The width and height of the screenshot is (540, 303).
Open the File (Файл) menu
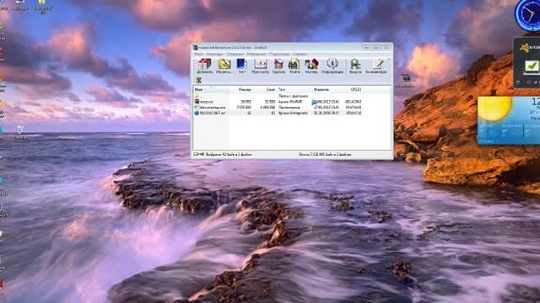tap(199, 54)
